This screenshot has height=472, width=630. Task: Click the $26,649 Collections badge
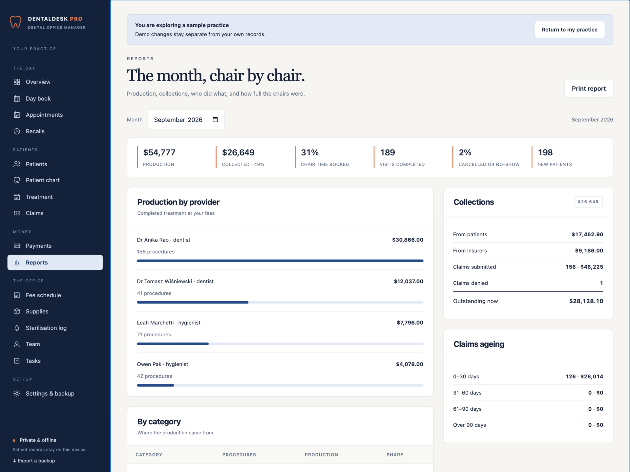click(x=588, y=202)
